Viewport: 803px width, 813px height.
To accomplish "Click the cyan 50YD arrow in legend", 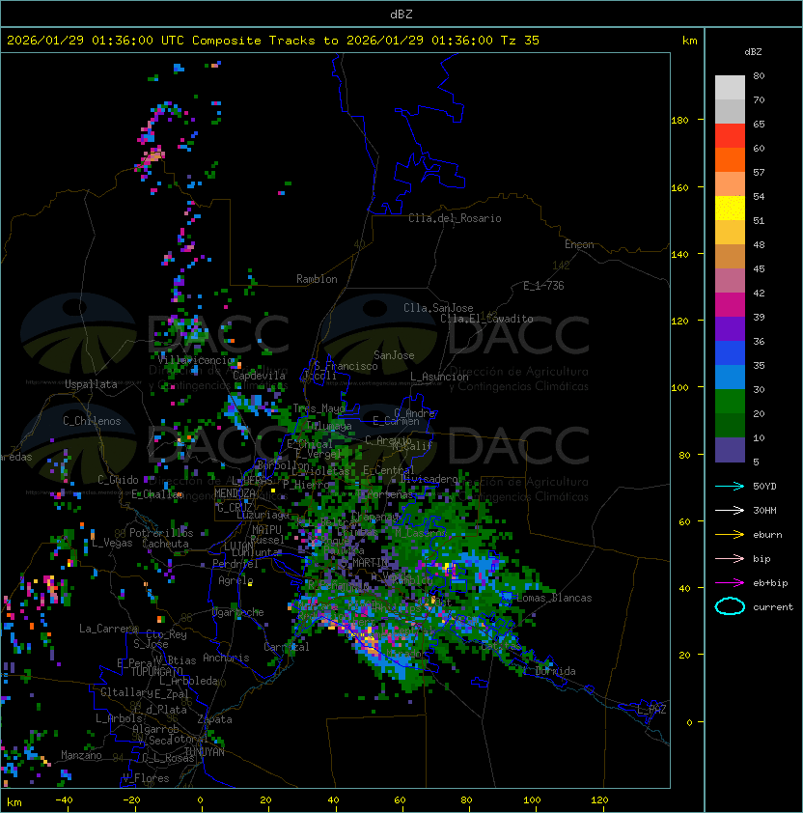I will tap(730, 486).
